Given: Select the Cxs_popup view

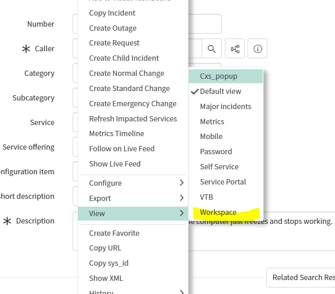Looking at the screenshot, I should point(218,76).
